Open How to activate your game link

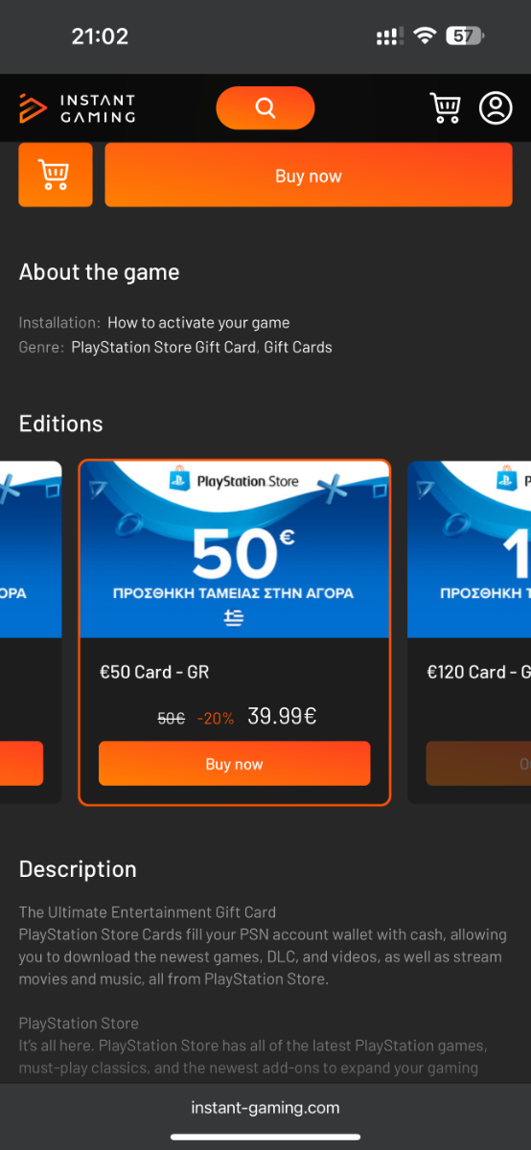[198, 323]
